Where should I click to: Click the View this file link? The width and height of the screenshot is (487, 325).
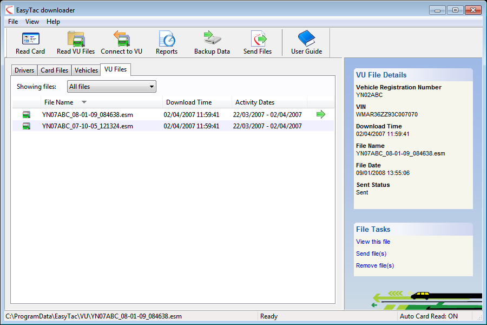tap(373, 242)
